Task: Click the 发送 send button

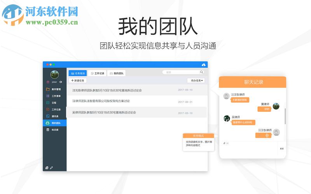Action: coord(281,149)
